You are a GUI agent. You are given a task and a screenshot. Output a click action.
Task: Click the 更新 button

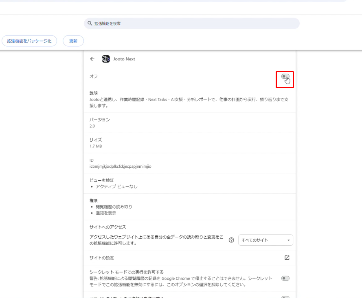pyautogui.click(x=73, y=41)
